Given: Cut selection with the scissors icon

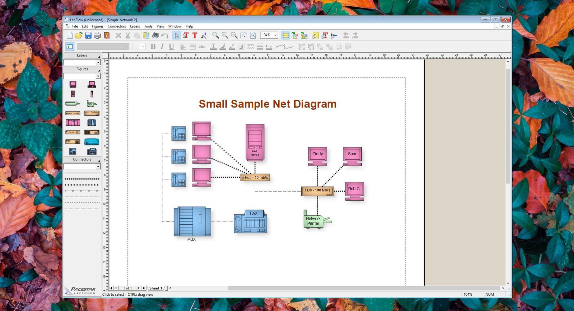Looking at the screenshot, I should (x=127, y=35).
